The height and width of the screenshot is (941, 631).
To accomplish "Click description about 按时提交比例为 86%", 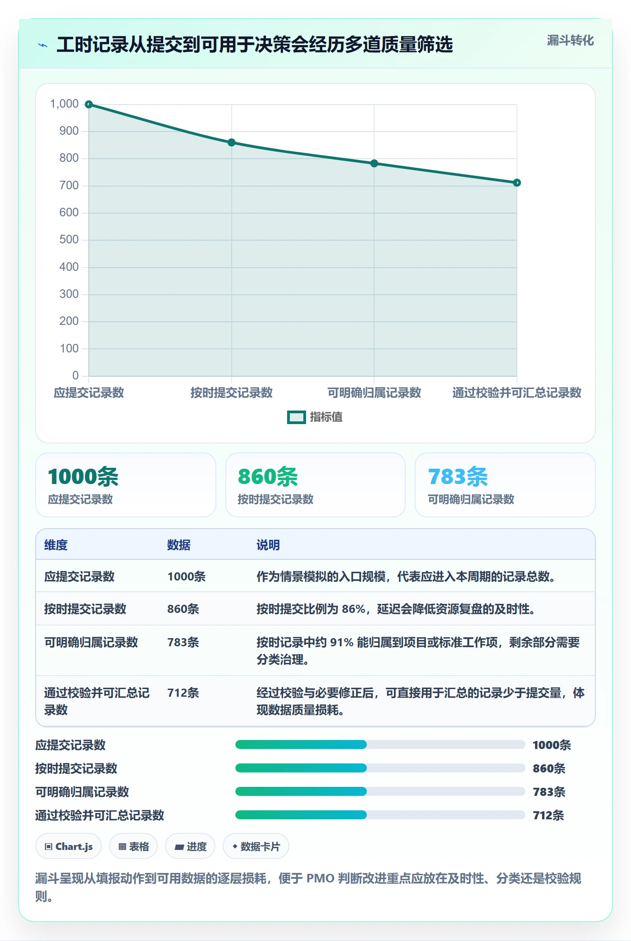I will click(396, 609).
